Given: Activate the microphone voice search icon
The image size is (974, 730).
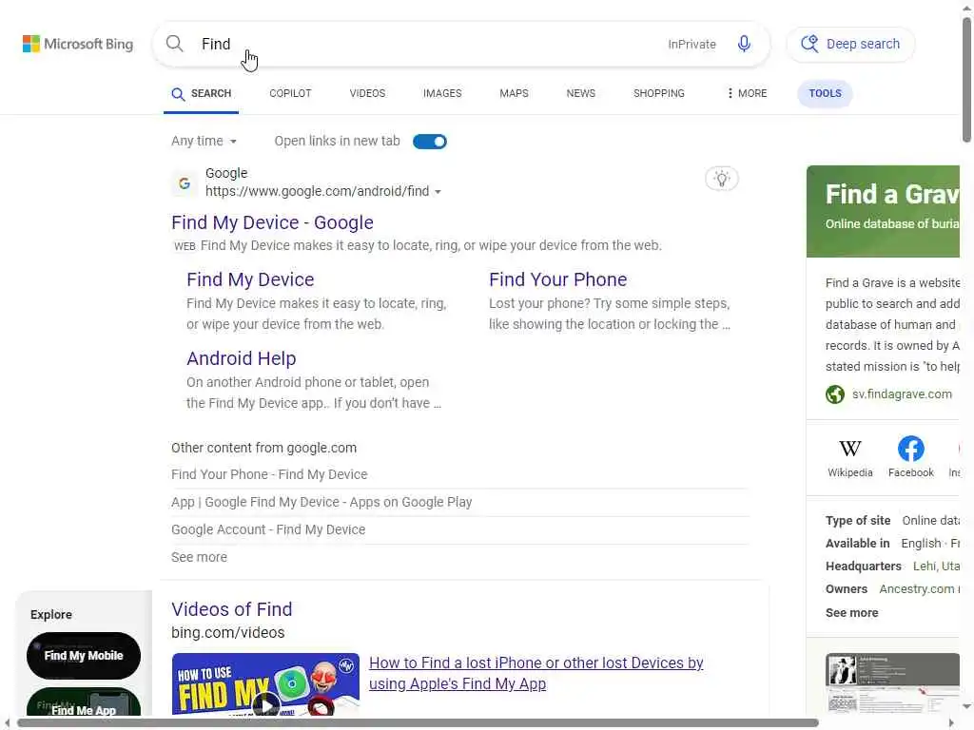Looking at the screenshot, I should [x=744, y=44].
